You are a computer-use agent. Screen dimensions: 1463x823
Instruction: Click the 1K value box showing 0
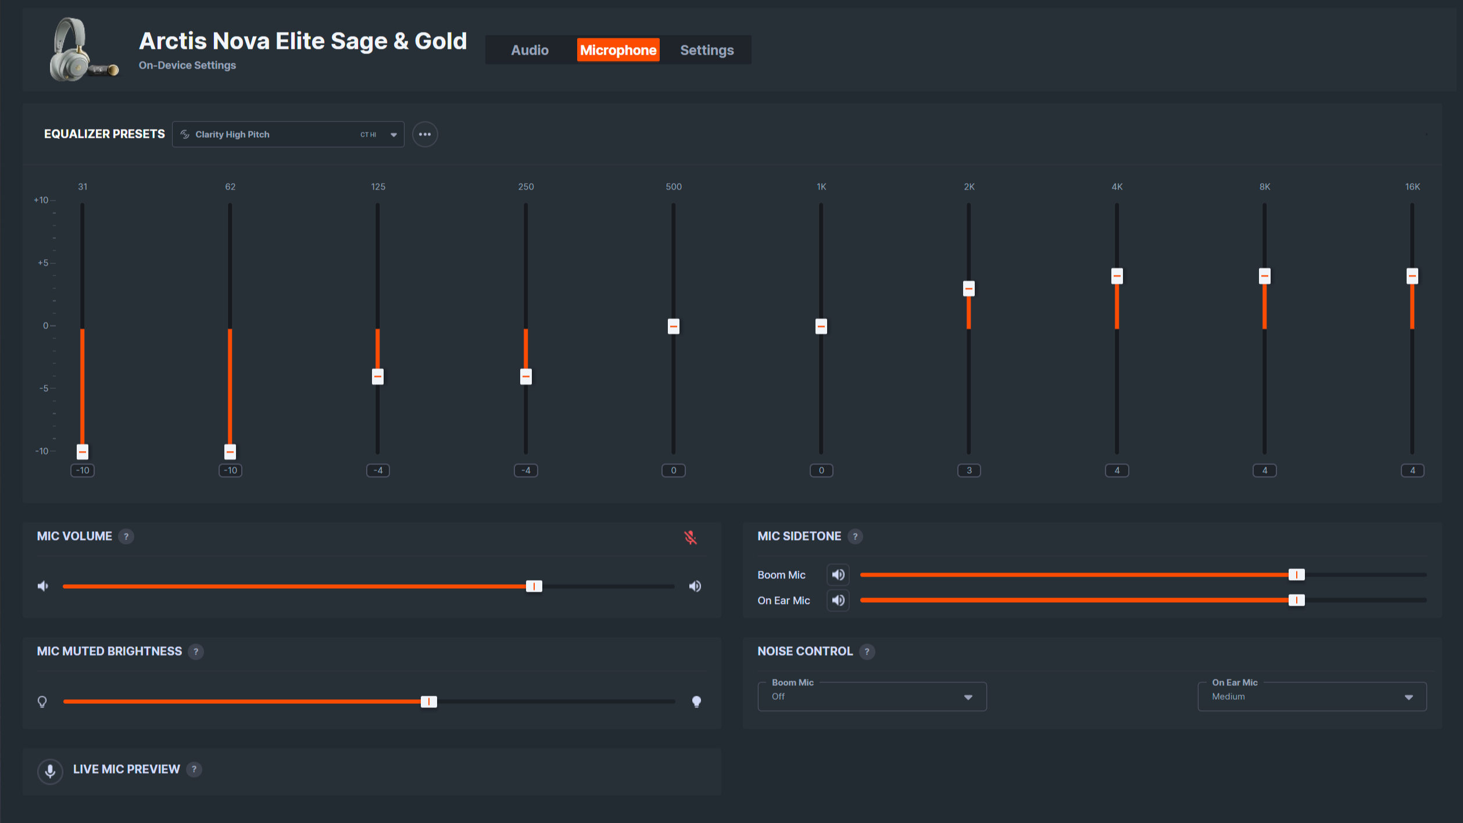821,470
